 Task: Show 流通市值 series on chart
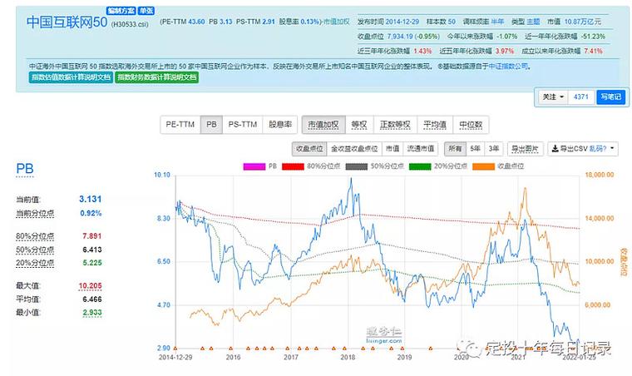[x=421, y=149]
